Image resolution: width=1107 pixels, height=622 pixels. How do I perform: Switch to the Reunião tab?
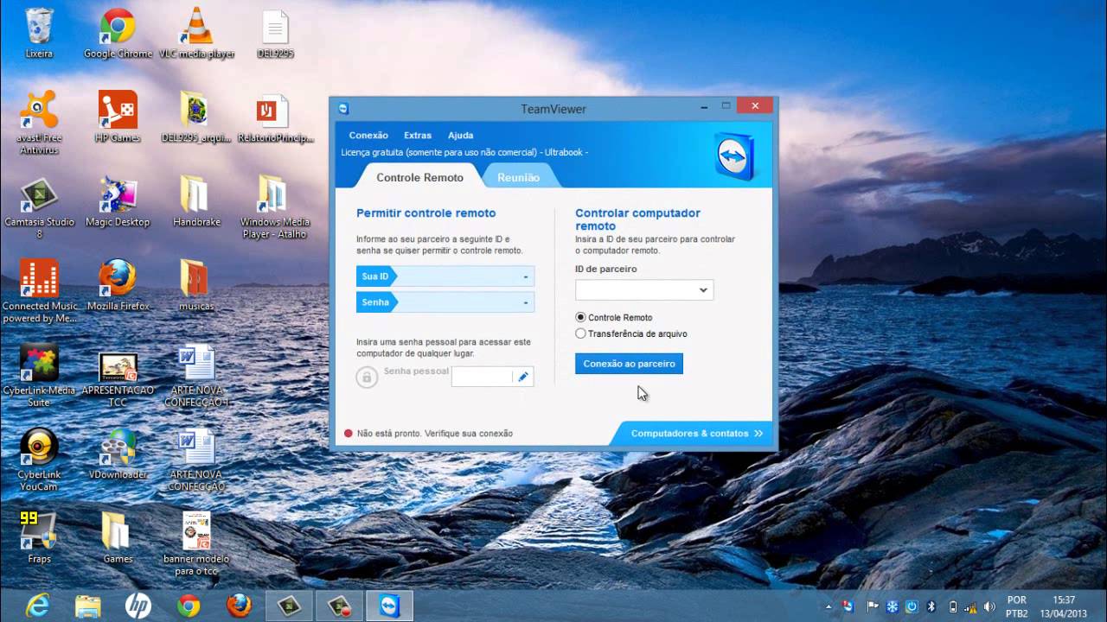(518, 177)
